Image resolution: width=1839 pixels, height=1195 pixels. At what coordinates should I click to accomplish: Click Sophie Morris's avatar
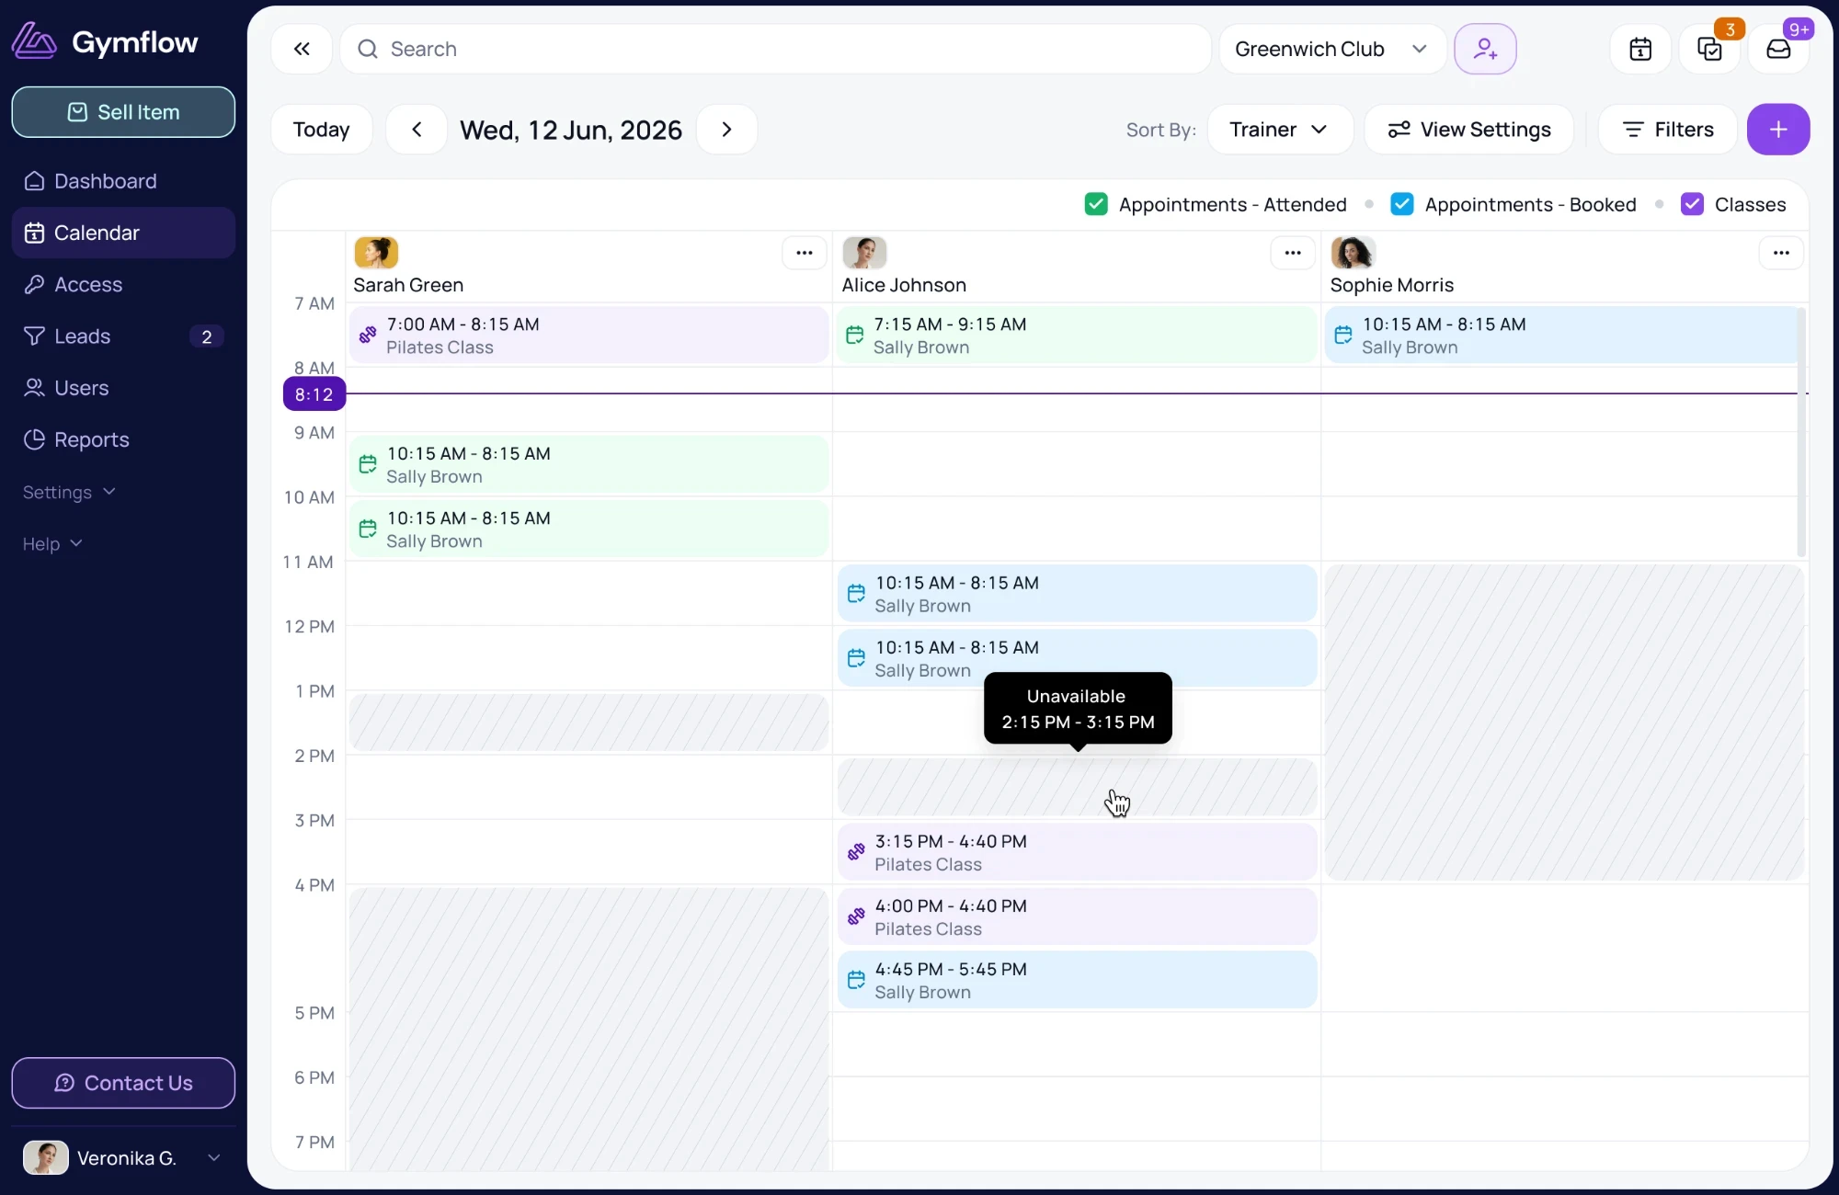click(1353, 252)
